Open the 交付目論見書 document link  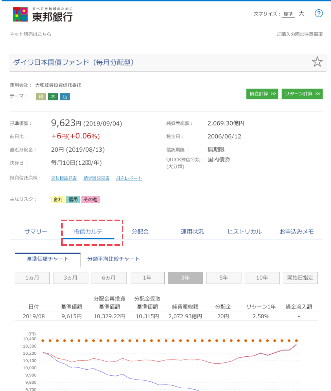coord(64,178)
